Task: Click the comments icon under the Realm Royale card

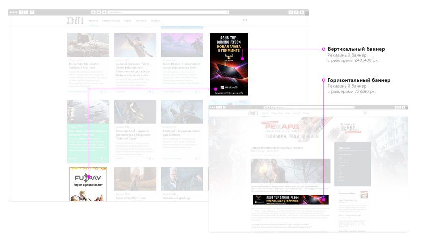Action: coord(196,92)
